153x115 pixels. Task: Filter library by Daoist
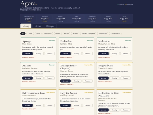point(58,34)
